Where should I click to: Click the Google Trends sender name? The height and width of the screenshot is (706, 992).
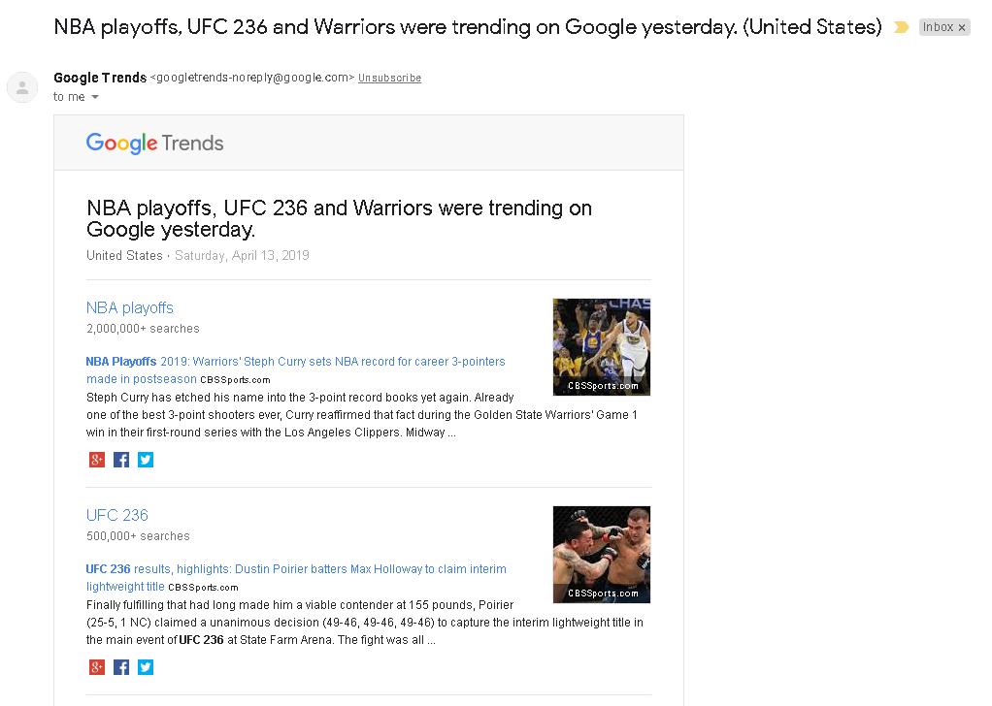click(100, 78)
